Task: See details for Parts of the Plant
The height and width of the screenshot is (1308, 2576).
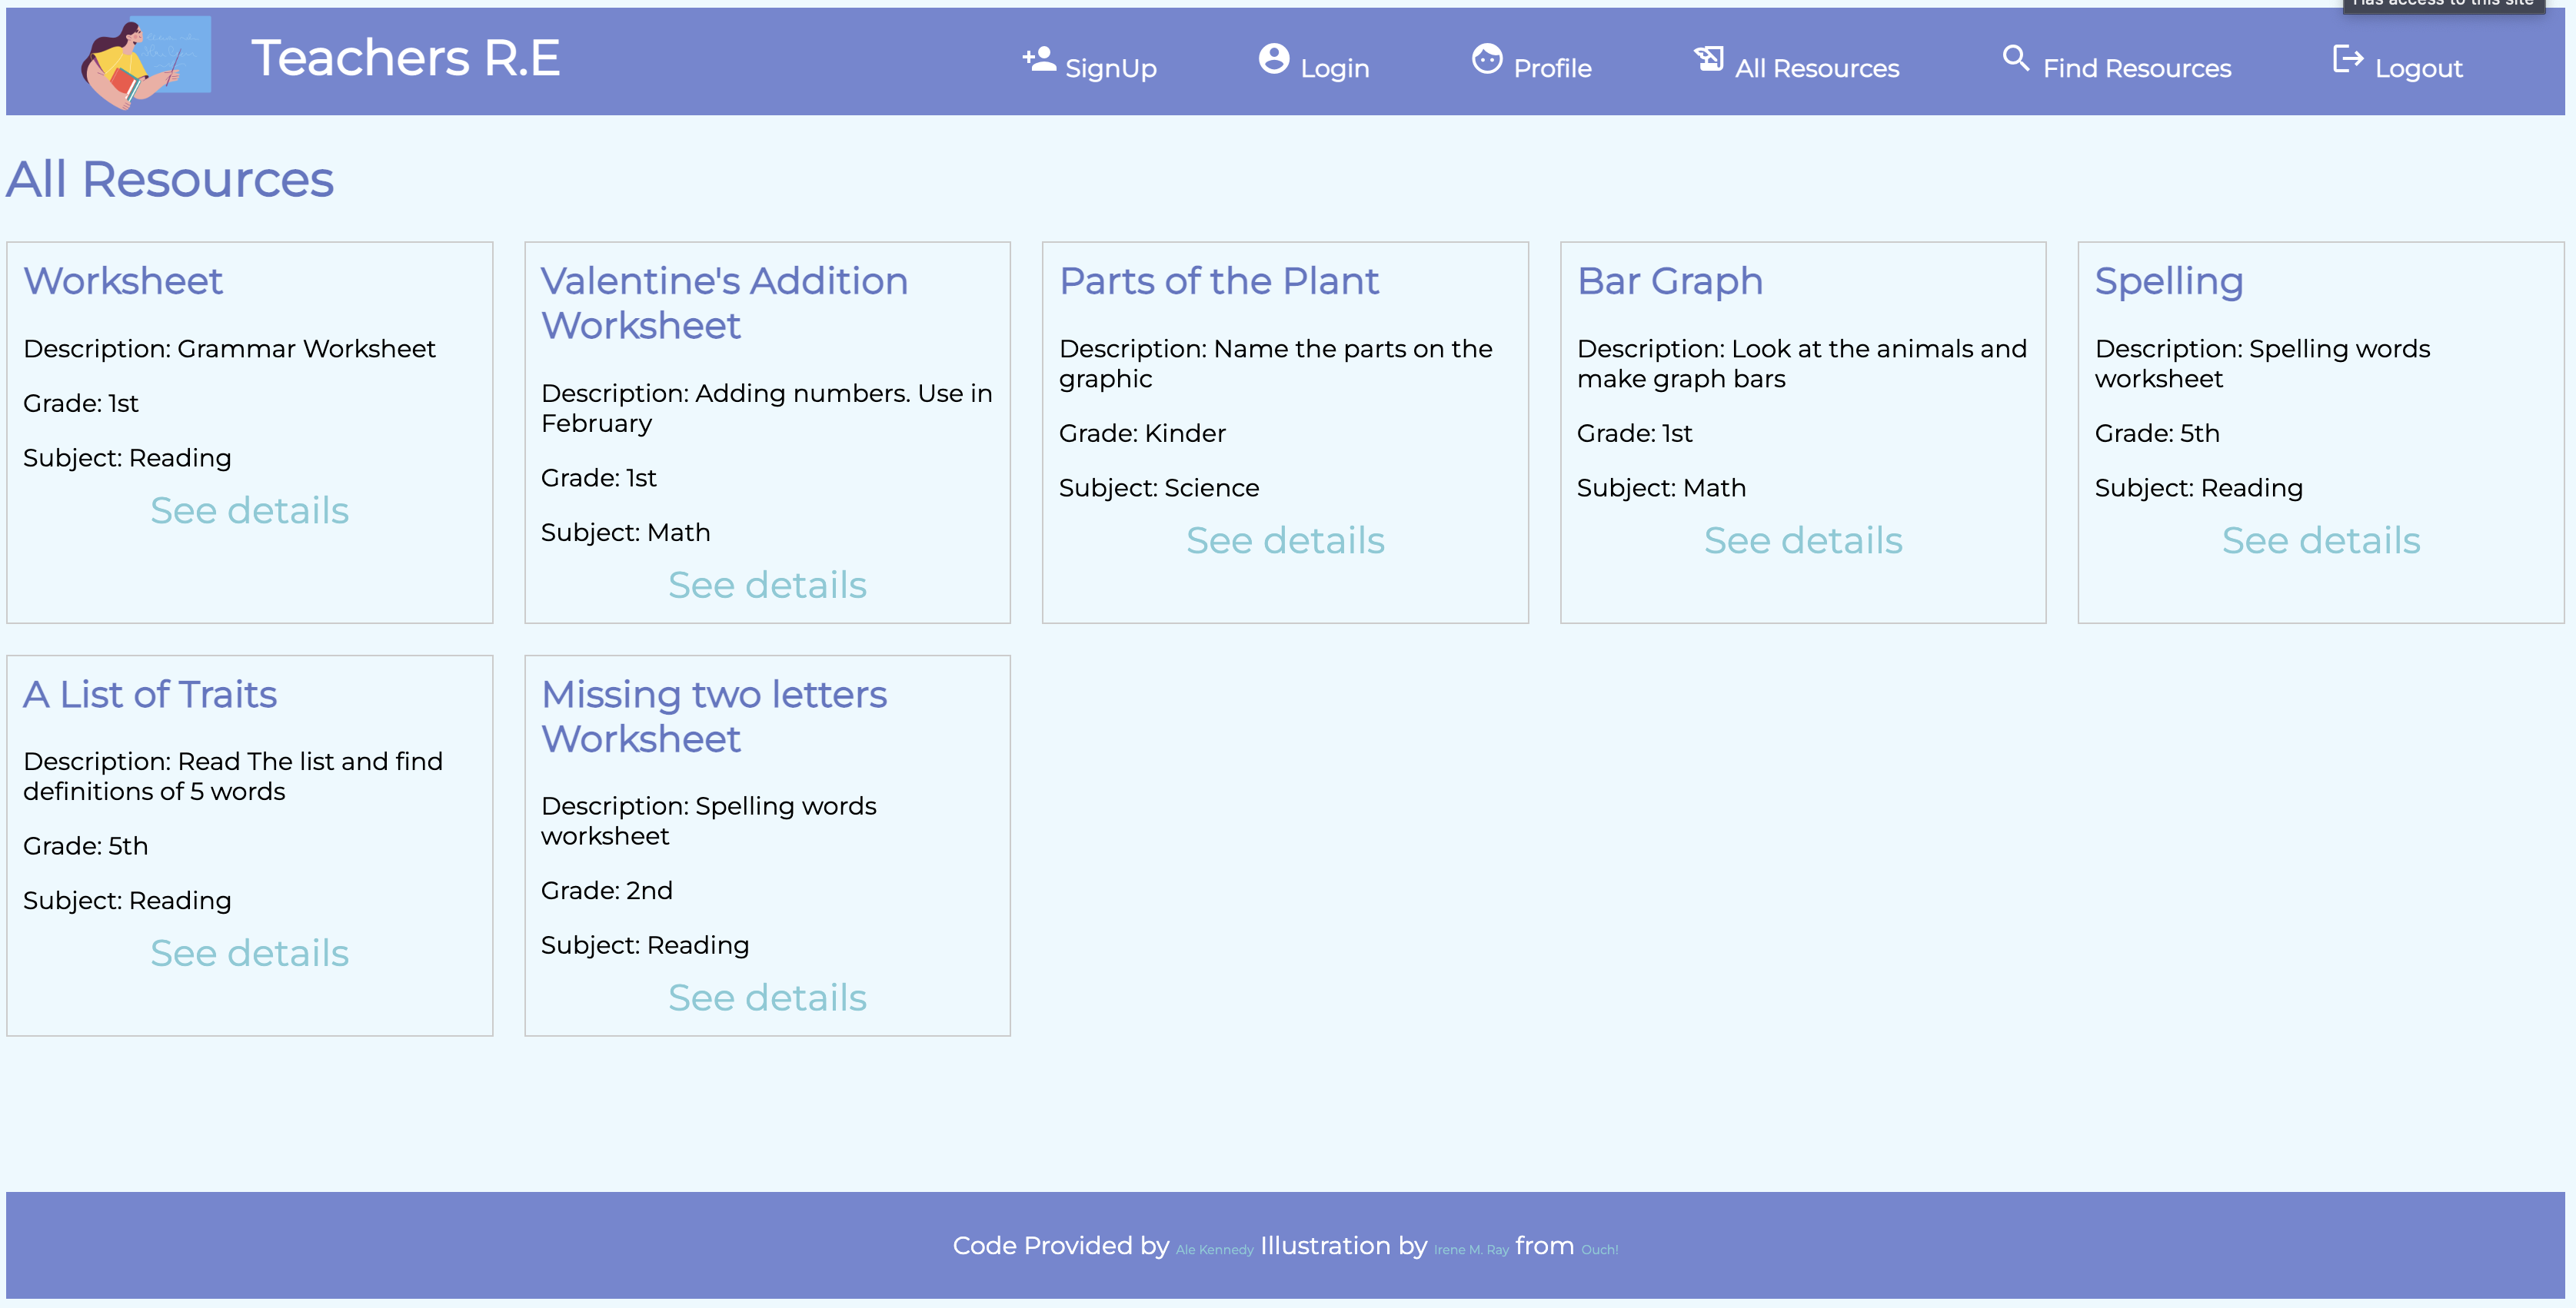Action: [1285, 540]
